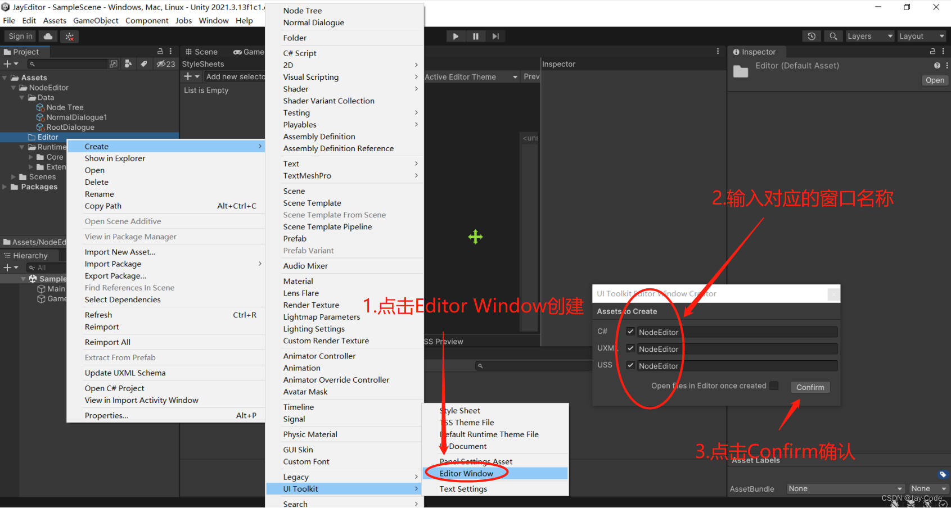Viewport: 951px width, 508px height.
Task: Toggle the UXML checkbox in creator
Action: pos(630,348)
